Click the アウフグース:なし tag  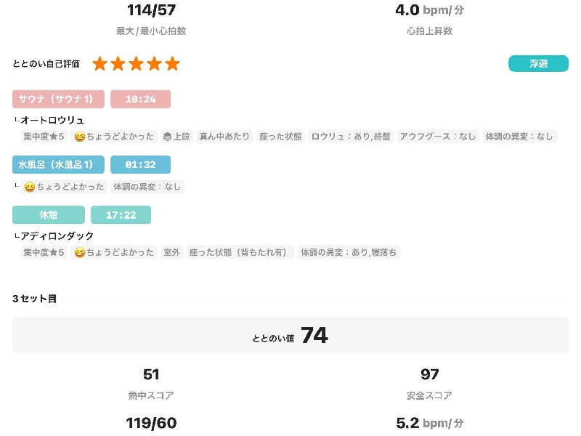coord(438,137)
